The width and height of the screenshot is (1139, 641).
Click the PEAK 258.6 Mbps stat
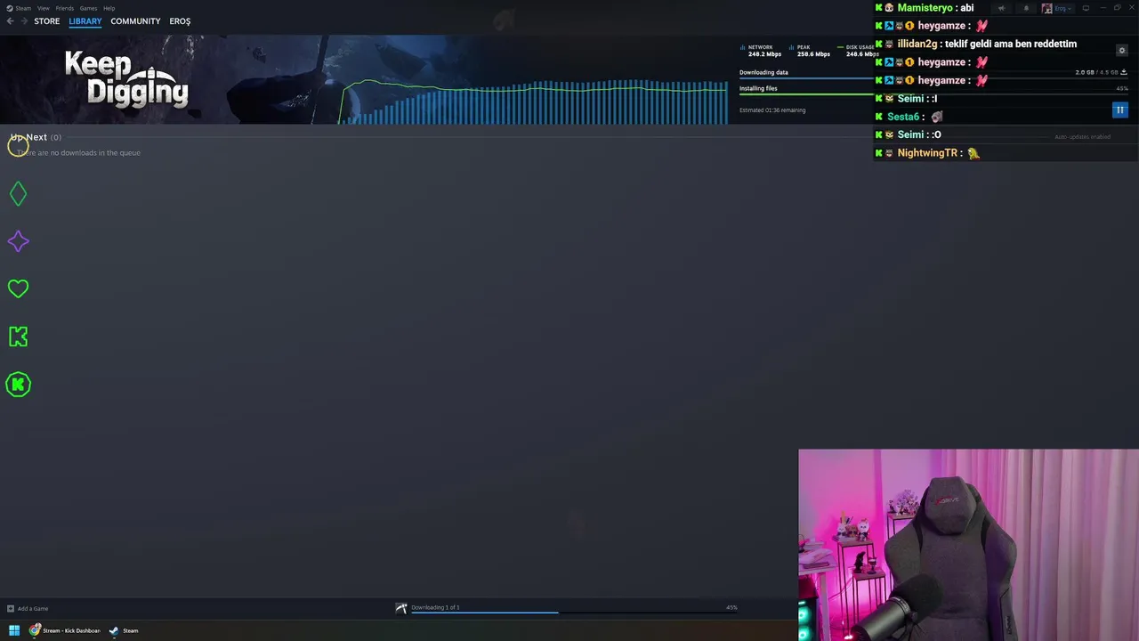812,51
